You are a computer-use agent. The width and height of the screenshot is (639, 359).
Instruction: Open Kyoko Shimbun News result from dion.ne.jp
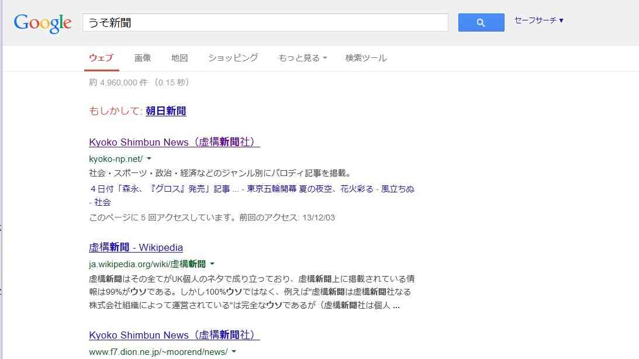click(174, 335)
